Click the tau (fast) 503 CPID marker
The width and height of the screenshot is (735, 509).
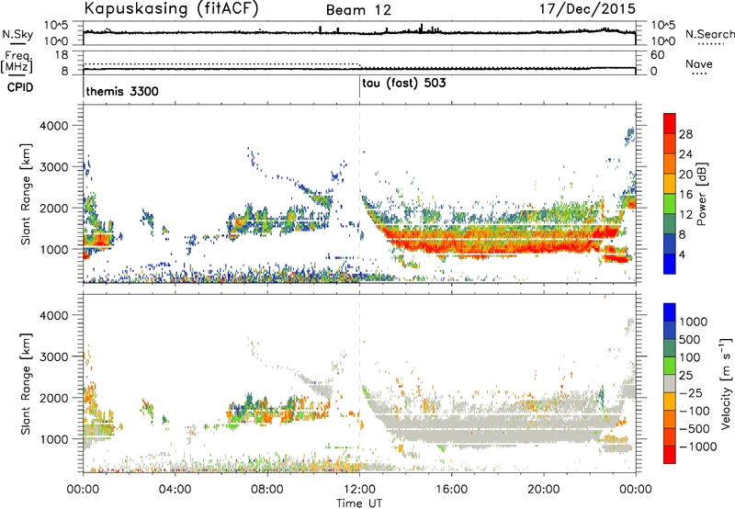click(403, 84)
